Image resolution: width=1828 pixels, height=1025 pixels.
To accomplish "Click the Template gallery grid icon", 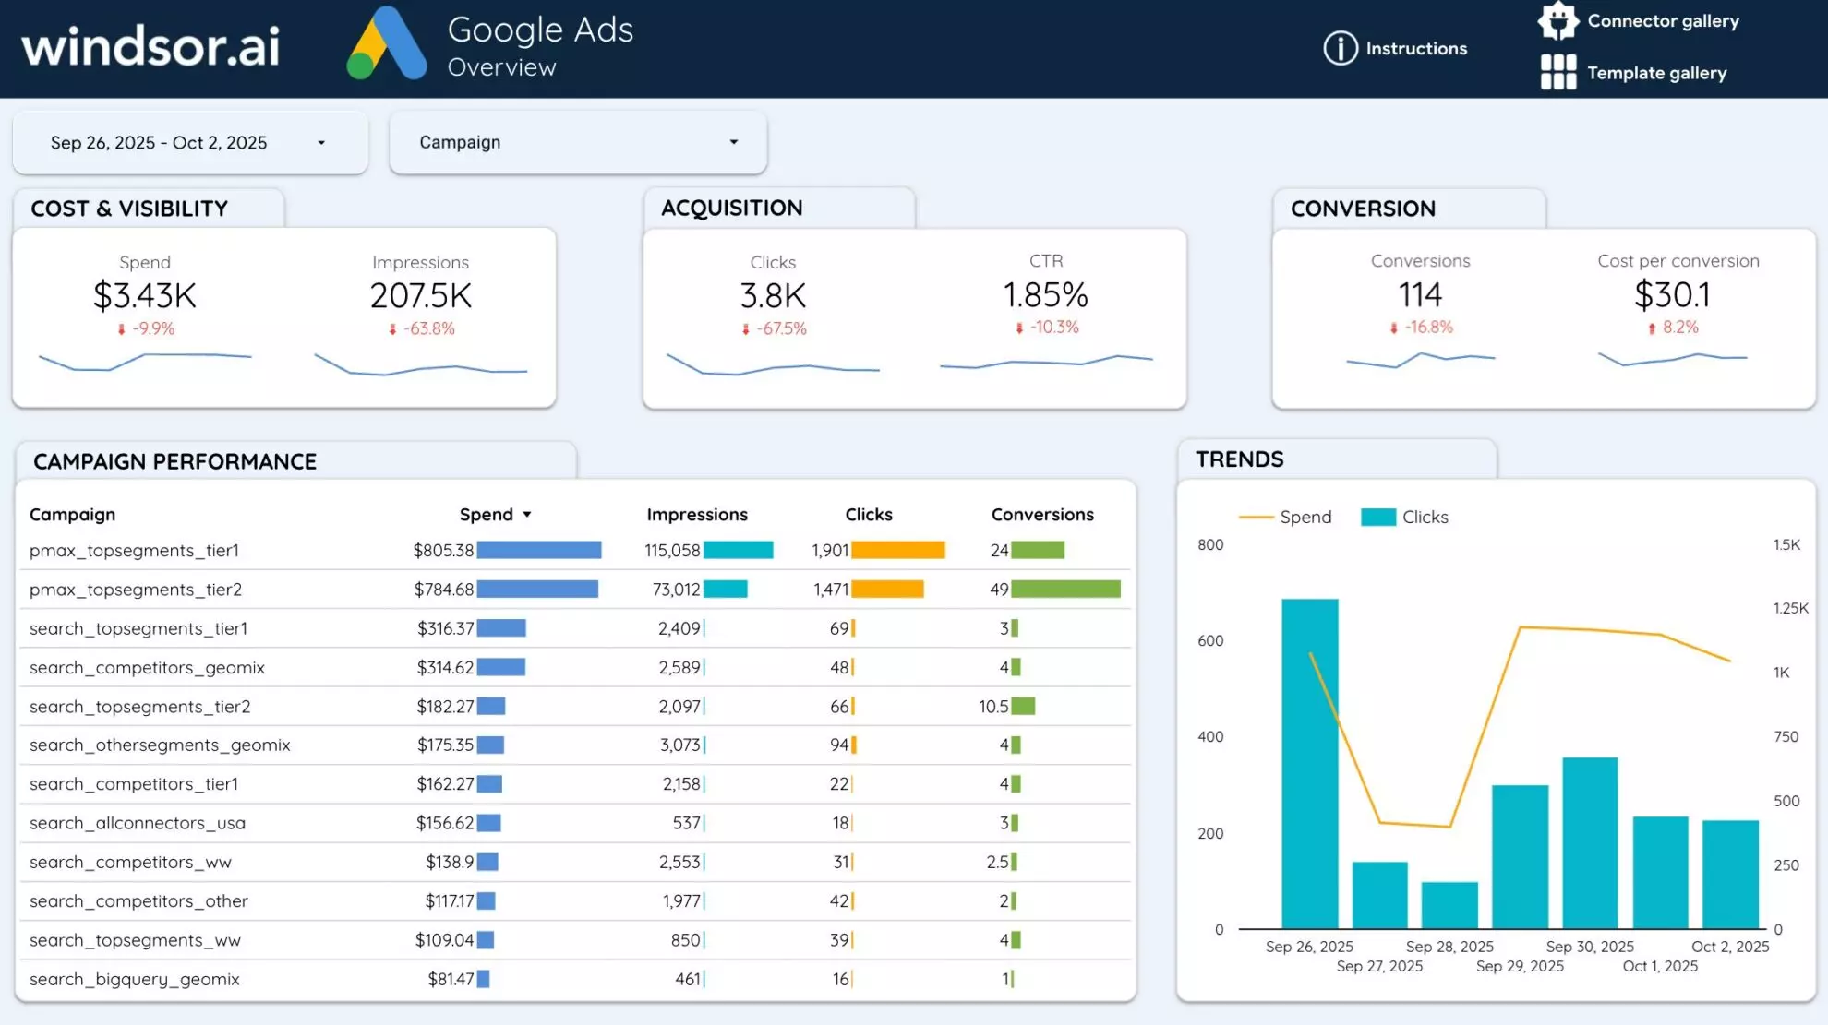I will (1557, 73).
